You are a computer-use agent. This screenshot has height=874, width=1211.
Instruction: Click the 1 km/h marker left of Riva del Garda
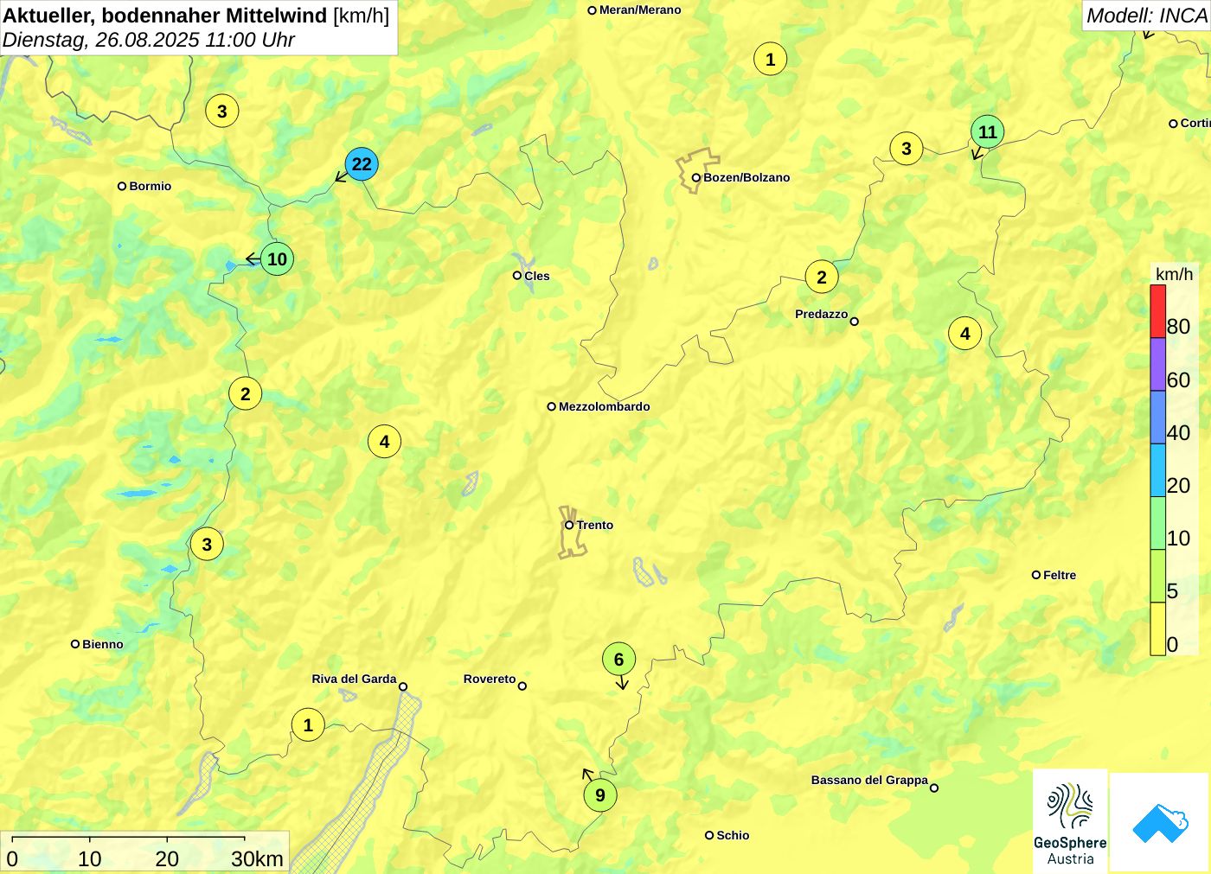click(x=308, y=724)
